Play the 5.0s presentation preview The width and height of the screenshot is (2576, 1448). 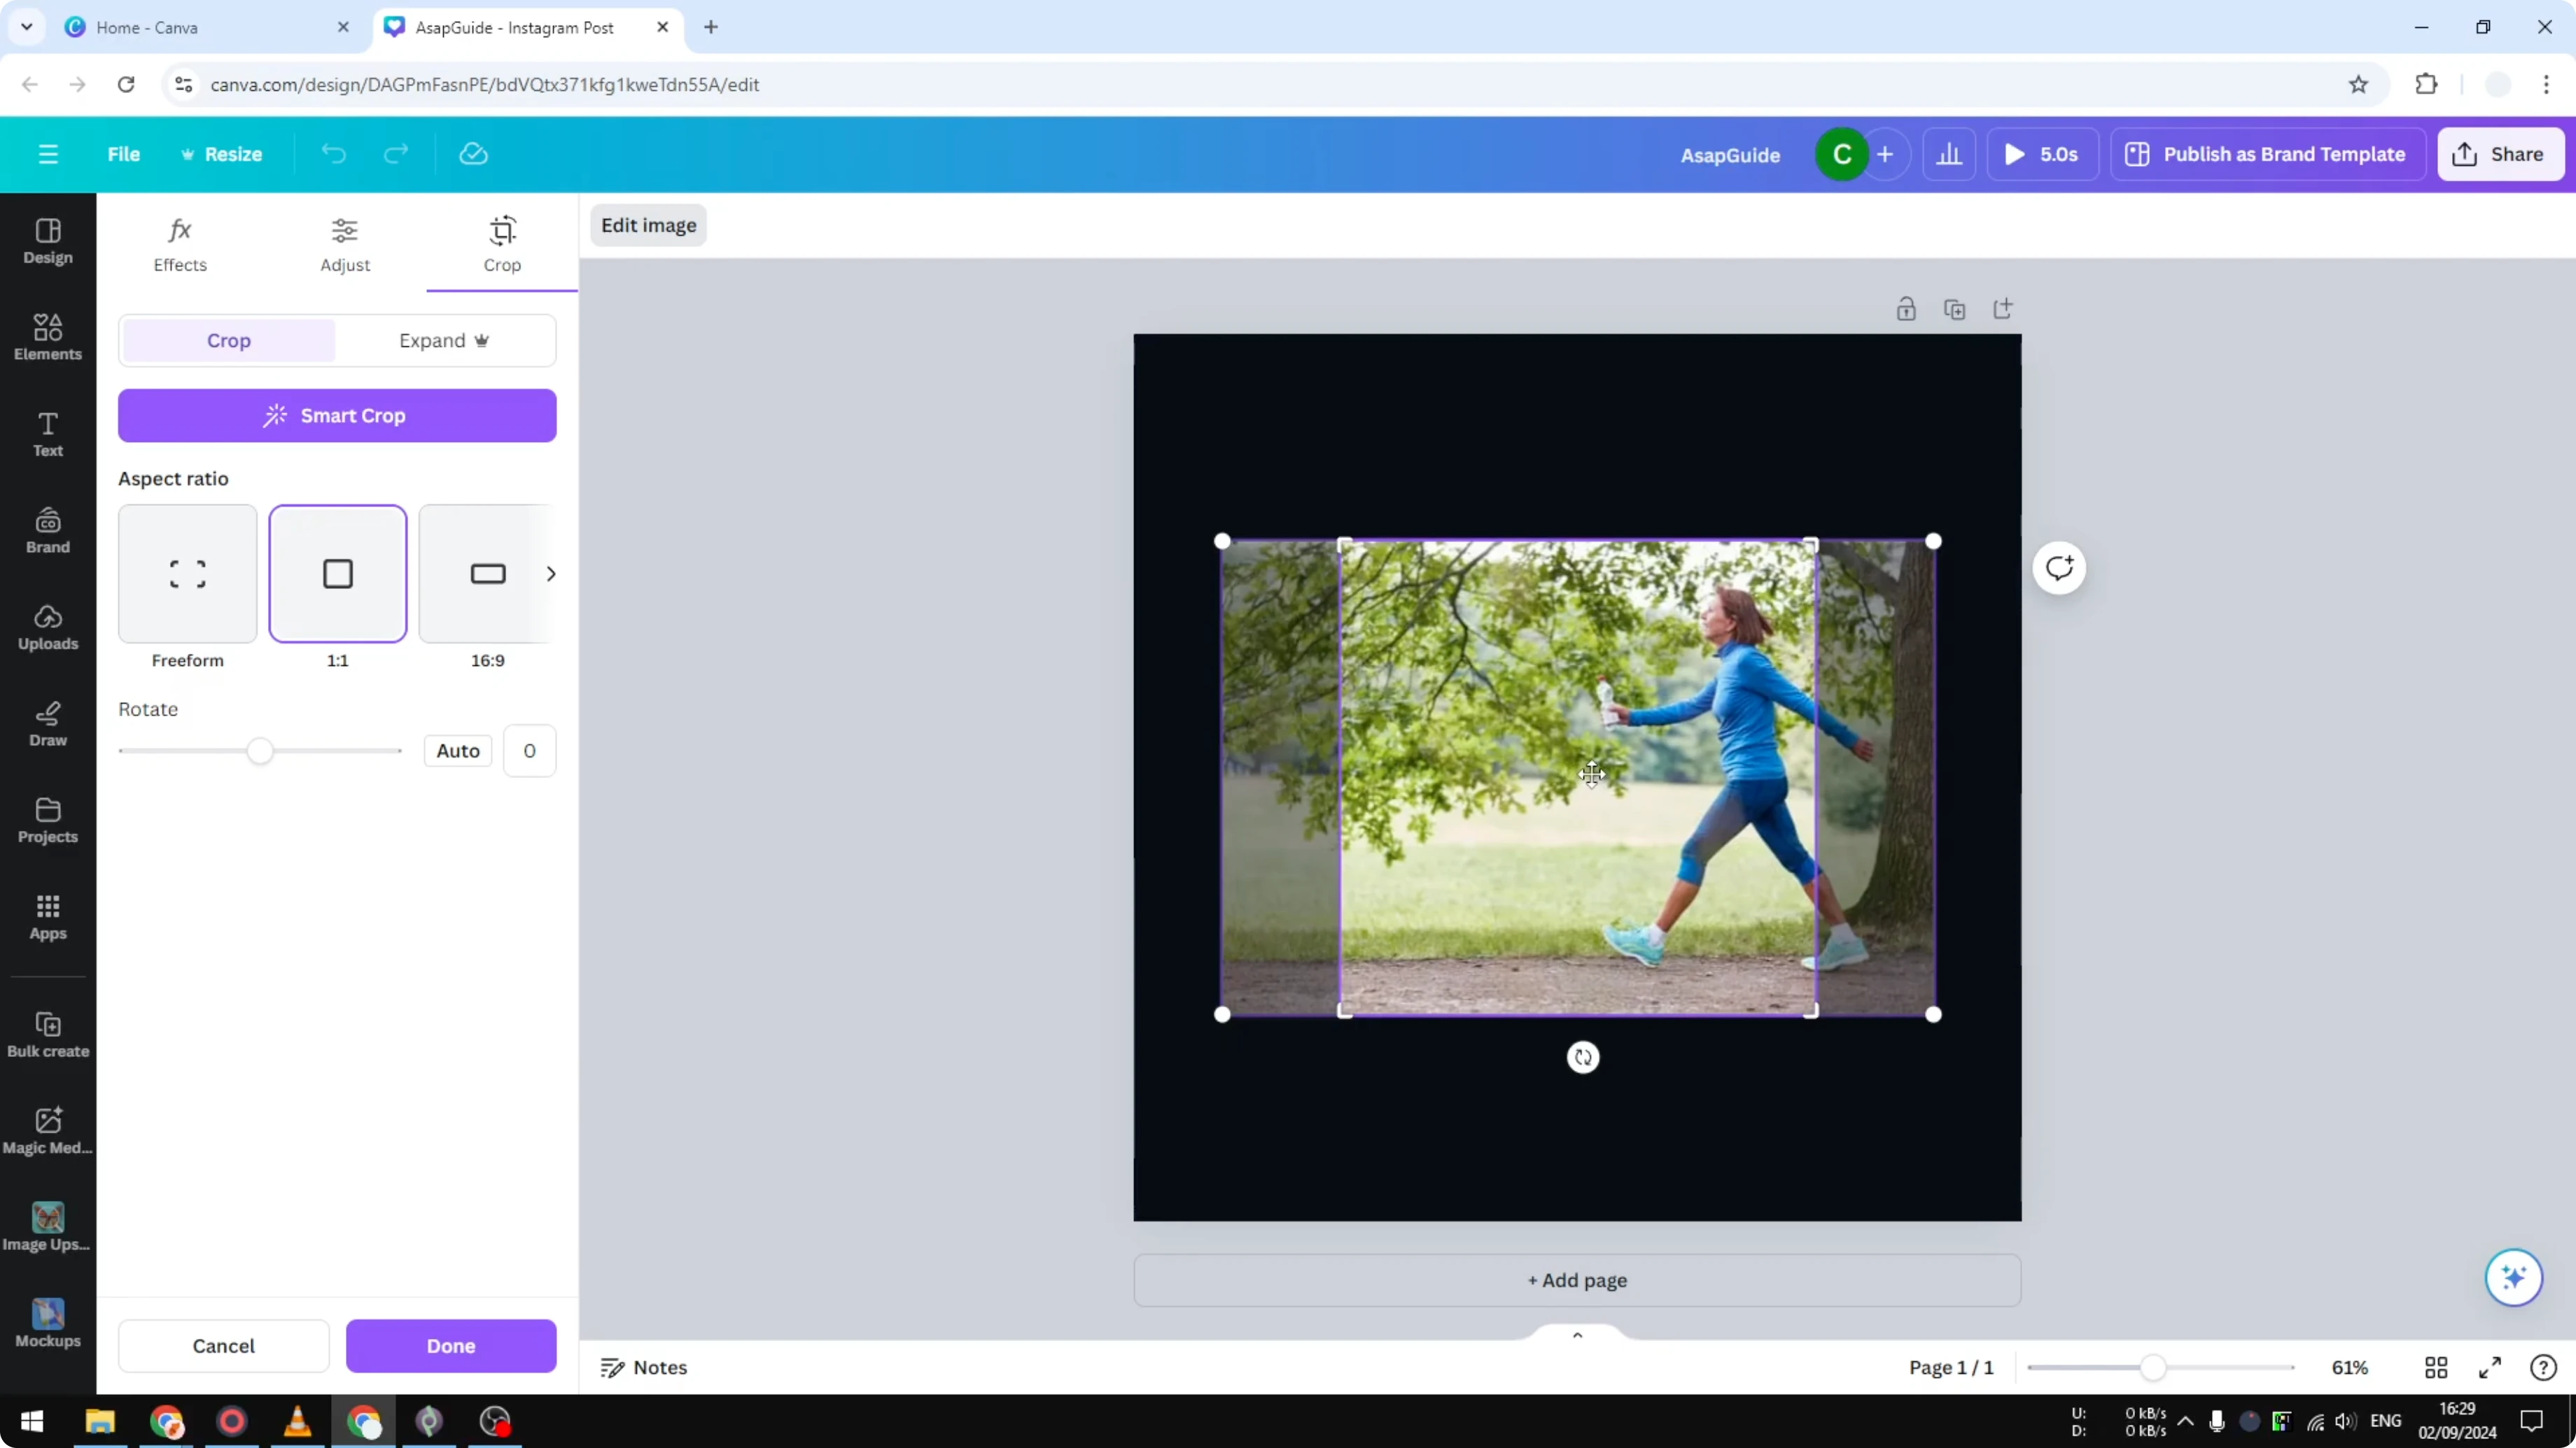(2042, 154)
